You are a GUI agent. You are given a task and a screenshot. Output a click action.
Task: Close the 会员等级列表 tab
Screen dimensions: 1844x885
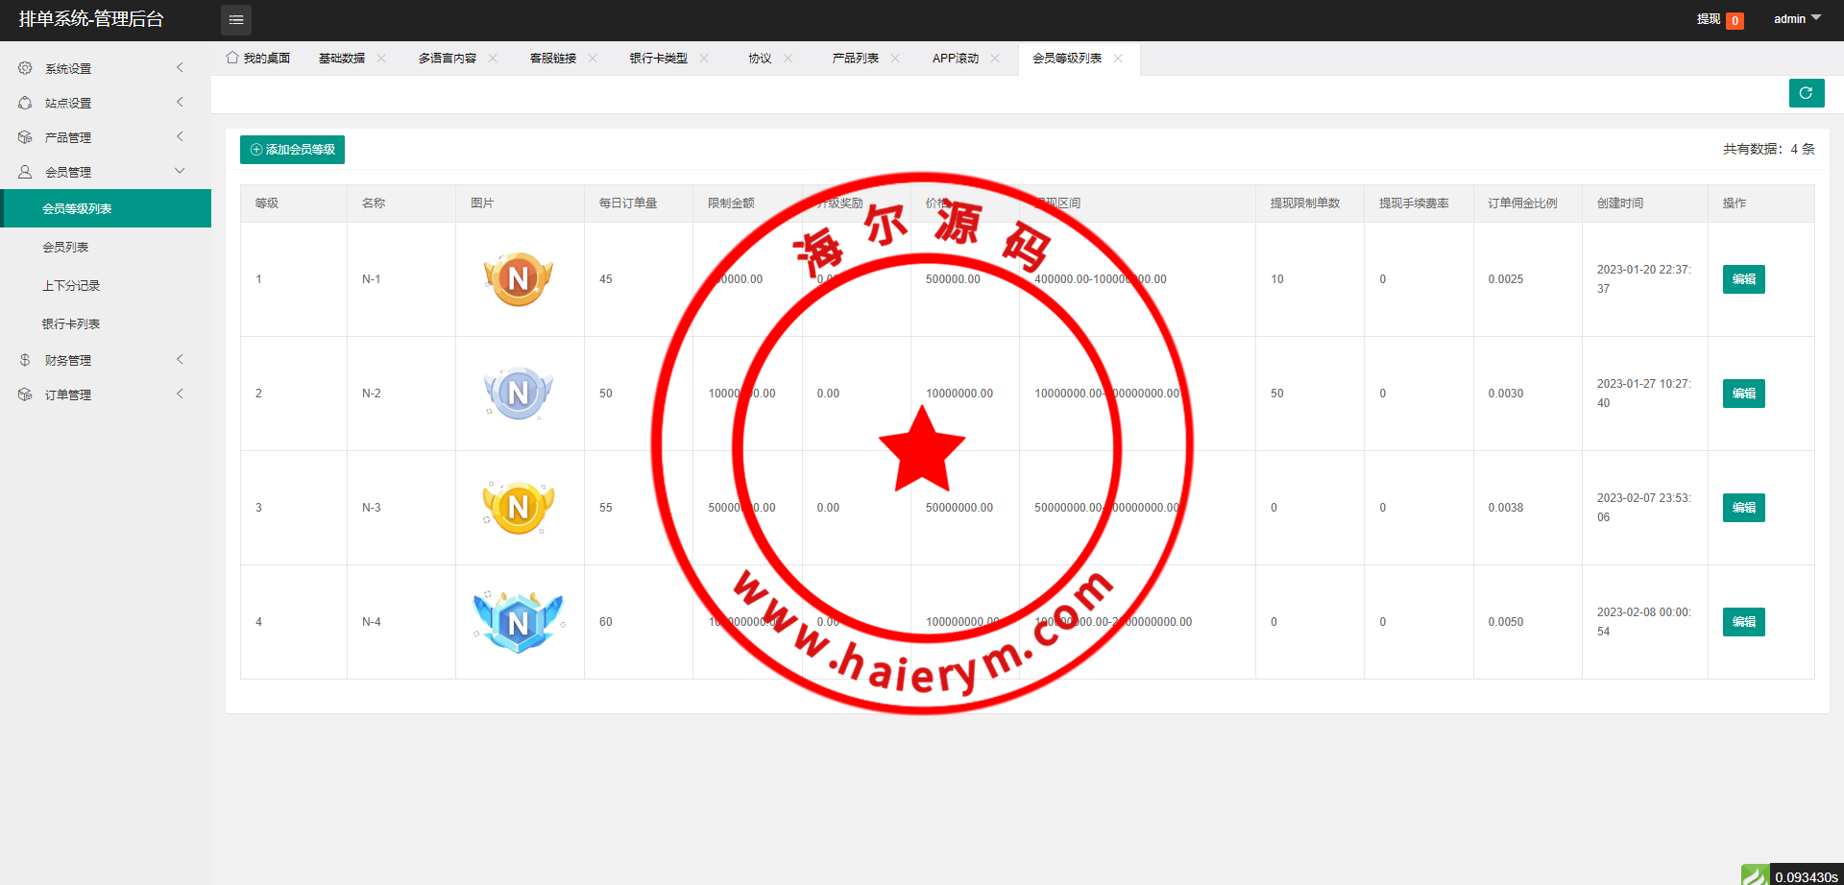point(1118,59)
